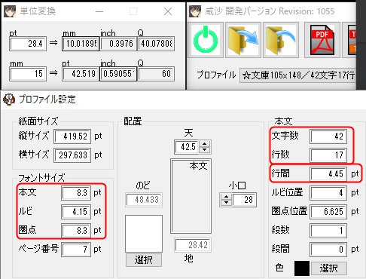Click the 単位変換 window avatar icon

coord(10,11)
